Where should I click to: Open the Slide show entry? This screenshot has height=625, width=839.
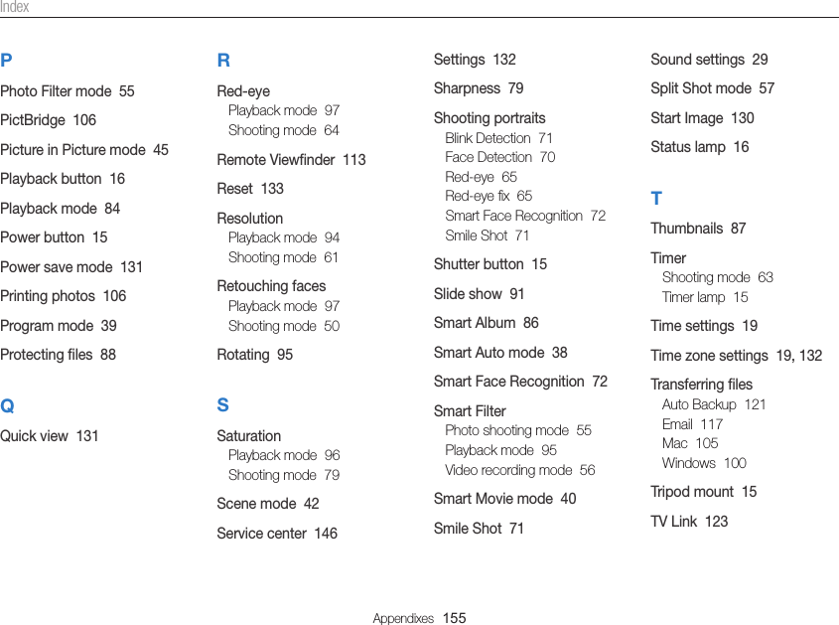[x=479, y=294]
